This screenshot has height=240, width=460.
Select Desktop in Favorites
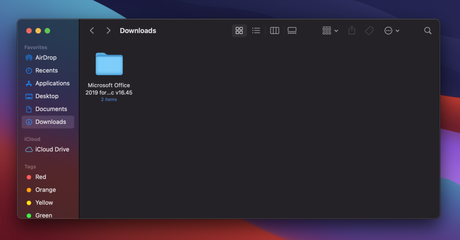coord(46,96)
